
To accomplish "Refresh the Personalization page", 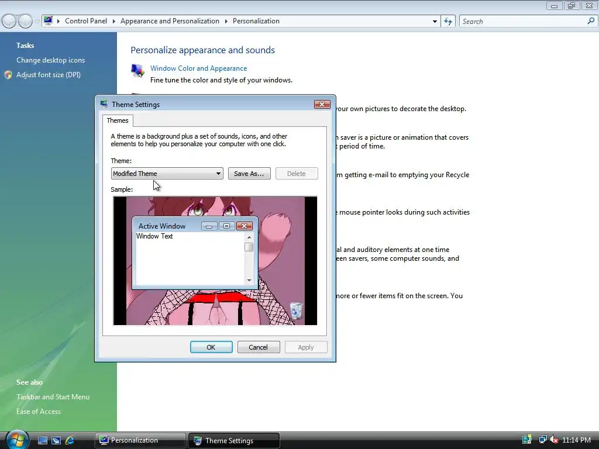I will (x=448, y=22).
